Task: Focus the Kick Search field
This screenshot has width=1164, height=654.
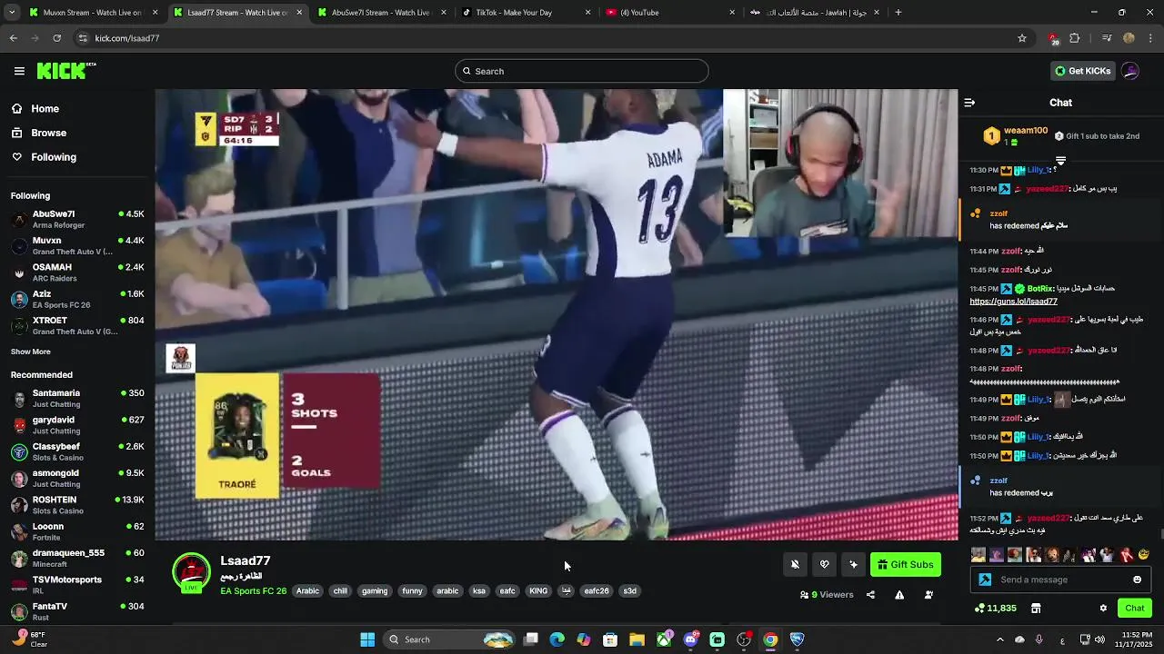Action: click(582, 71)
